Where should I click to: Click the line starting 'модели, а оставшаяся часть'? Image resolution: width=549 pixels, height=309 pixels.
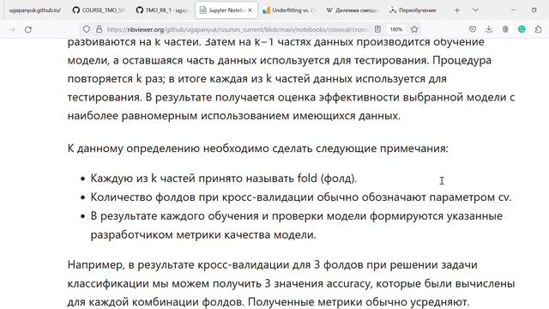[x=280, y=60]
